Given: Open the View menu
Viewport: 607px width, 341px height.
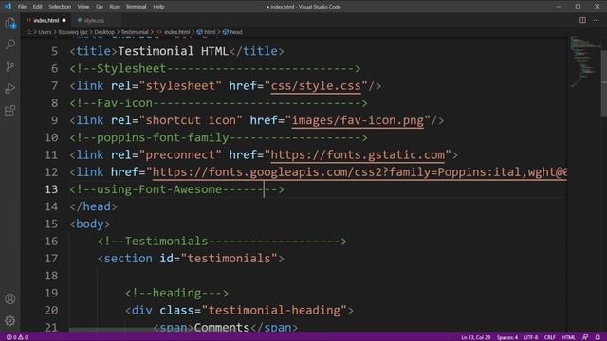Looking at the screenshot, I should (83, 7).
